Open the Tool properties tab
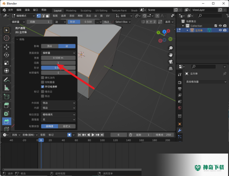Screen dimensions: 229x176 [x=180, y=74]
